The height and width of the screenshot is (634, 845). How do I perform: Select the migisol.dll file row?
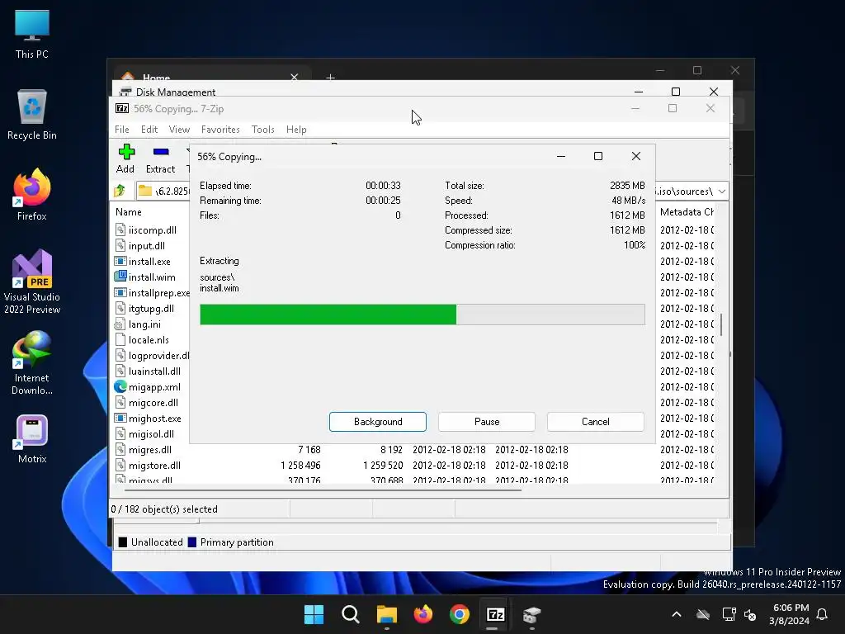[x=152, y=433]
